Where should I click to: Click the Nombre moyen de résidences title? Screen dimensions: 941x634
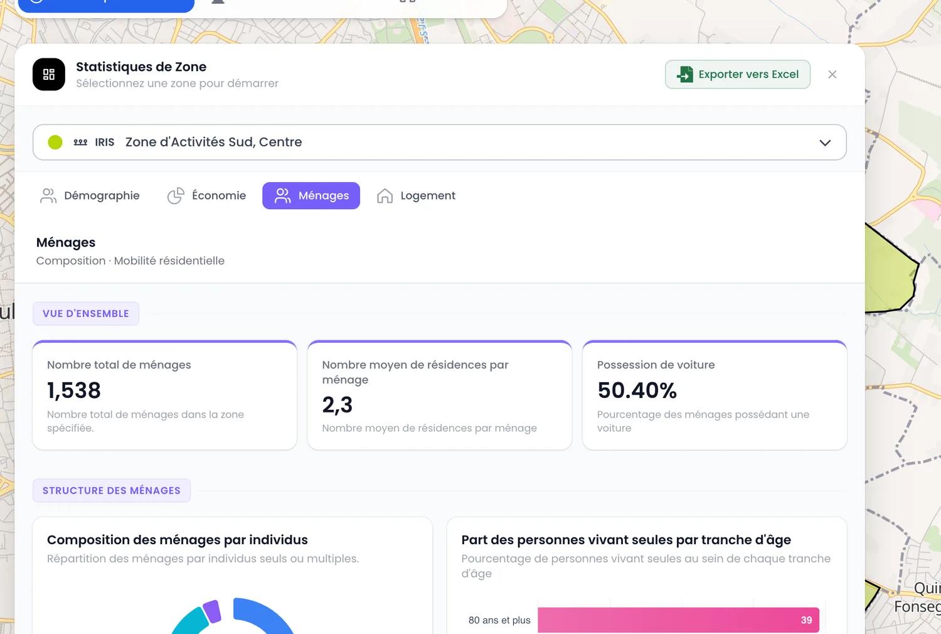415,372
